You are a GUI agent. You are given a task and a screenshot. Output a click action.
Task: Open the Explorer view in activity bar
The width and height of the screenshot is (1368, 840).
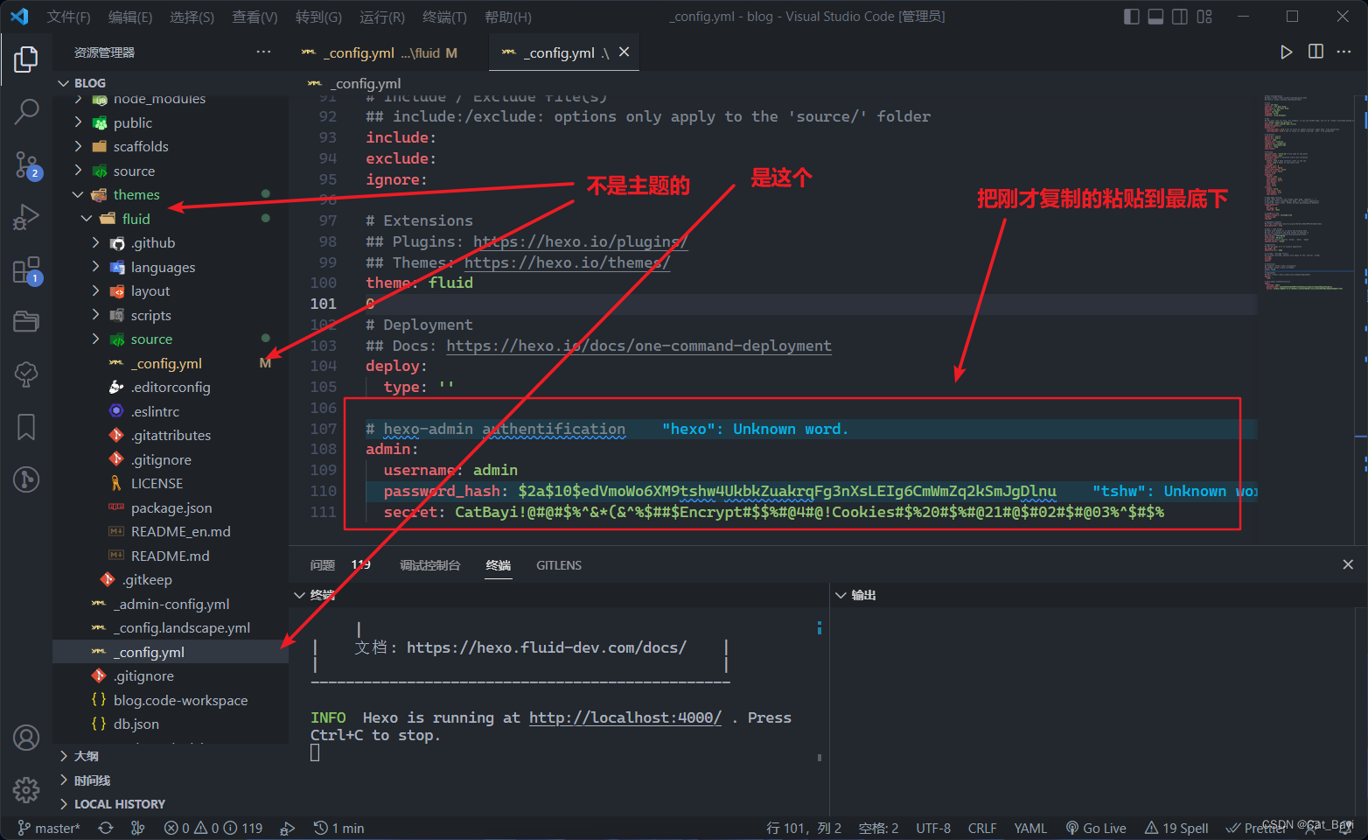pos(26,59)
